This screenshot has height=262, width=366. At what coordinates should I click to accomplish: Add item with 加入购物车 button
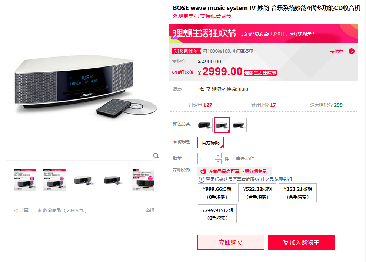[301, 242]
